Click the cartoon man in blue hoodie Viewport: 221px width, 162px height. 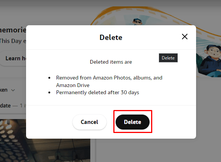[210, 61]
